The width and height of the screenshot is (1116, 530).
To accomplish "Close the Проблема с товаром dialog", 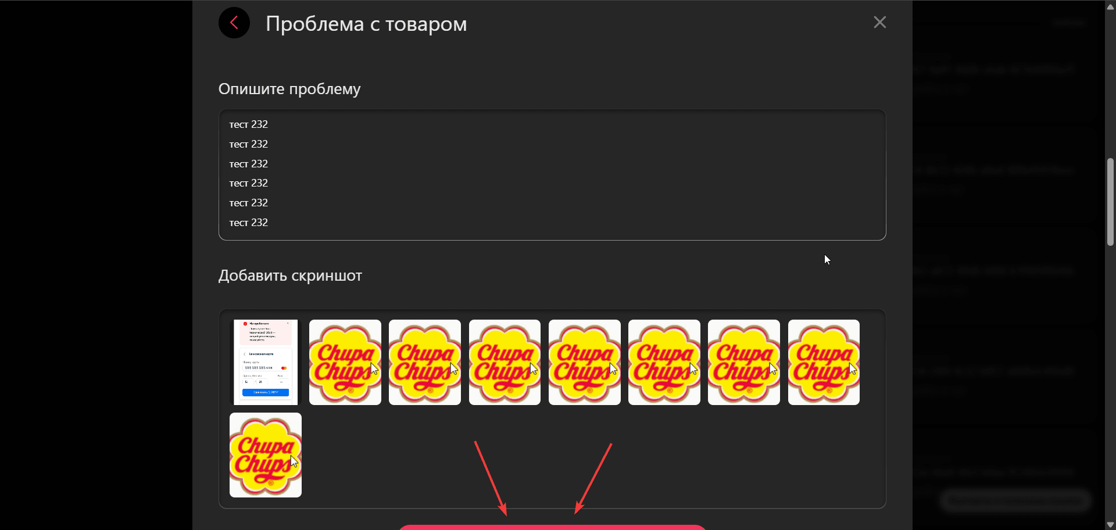I will tap(879, 22).
